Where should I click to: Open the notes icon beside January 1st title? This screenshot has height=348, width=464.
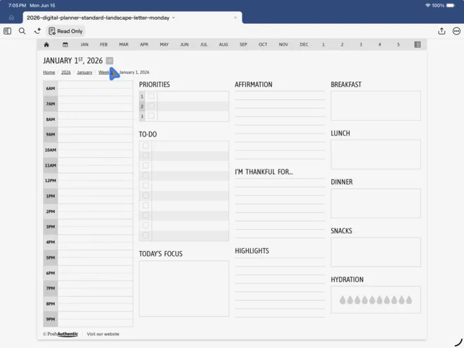[x=110, y=60]
